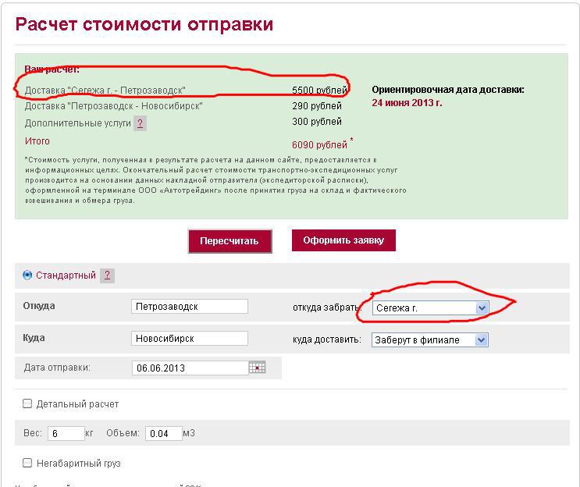This screenshot has height=487, width=580.
Task: Click the calendar icon beside the date field
Action: 257,368
